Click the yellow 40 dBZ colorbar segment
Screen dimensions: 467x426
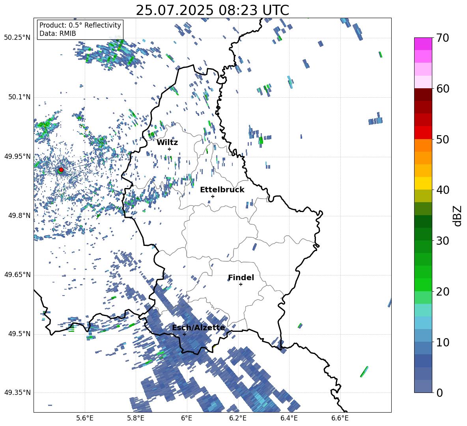point(423,183)
